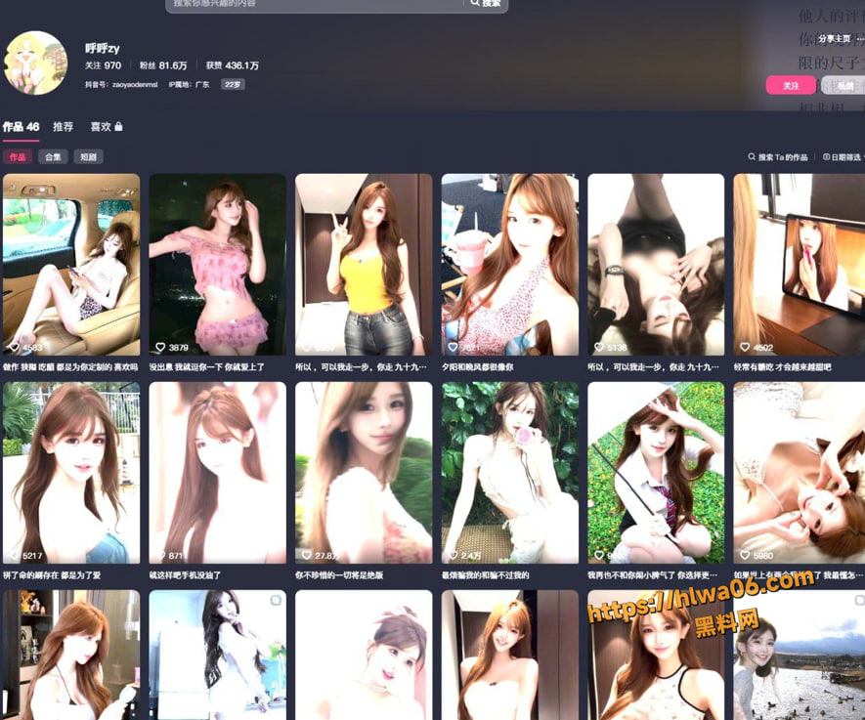Click magnifier icon in 搜索 Ta 的作品
The height and width of the screenshot is (720, 865).
point(752,156)
